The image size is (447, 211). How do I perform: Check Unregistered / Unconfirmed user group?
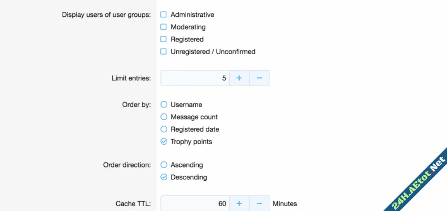pyautogui.click(x=163, y=52)
